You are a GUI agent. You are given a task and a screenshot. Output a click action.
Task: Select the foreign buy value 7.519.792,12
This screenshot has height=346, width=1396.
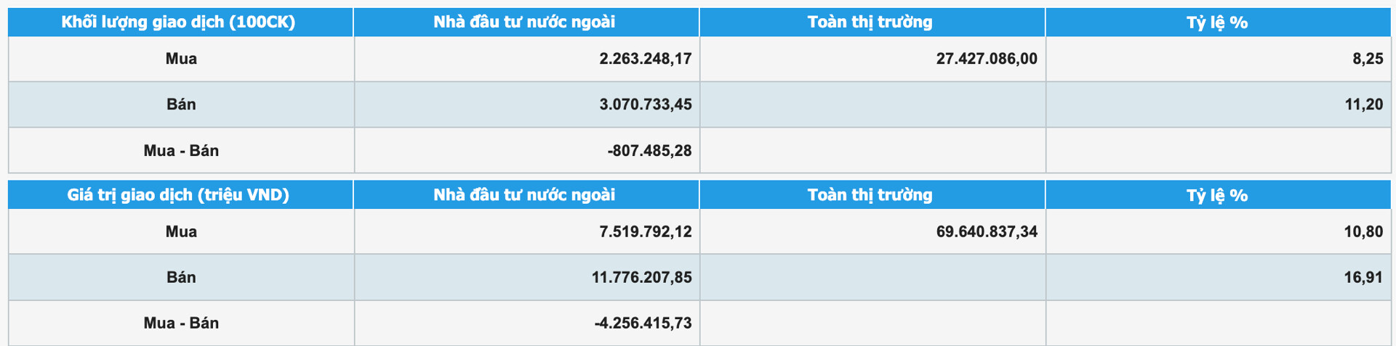(x=645, y=232)
